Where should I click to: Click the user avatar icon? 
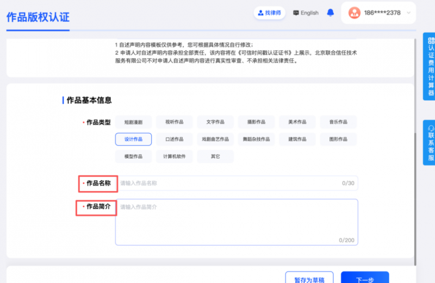355,13
